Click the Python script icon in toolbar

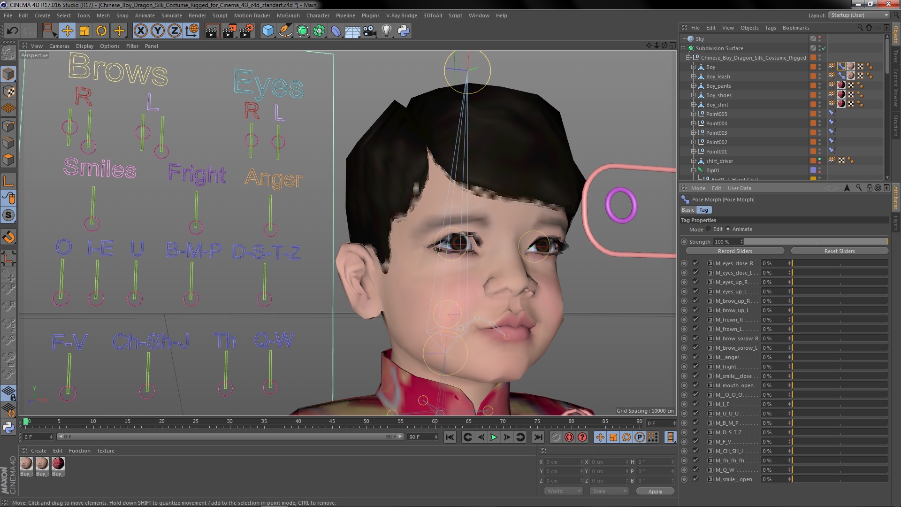pos(404,31)
